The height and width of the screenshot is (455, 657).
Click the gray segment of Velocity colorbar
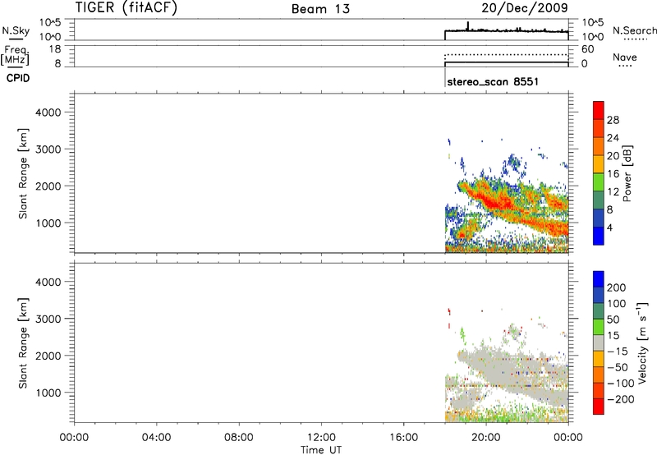pos(599,342)
